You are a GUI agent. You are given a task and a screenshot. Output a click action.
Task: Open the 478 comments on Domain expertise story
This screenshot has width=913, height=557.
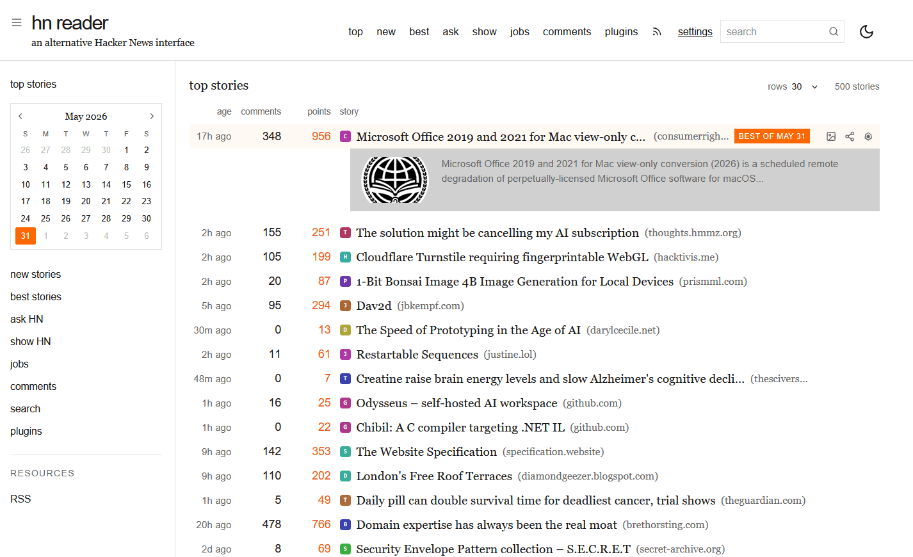tap(271, 524)
